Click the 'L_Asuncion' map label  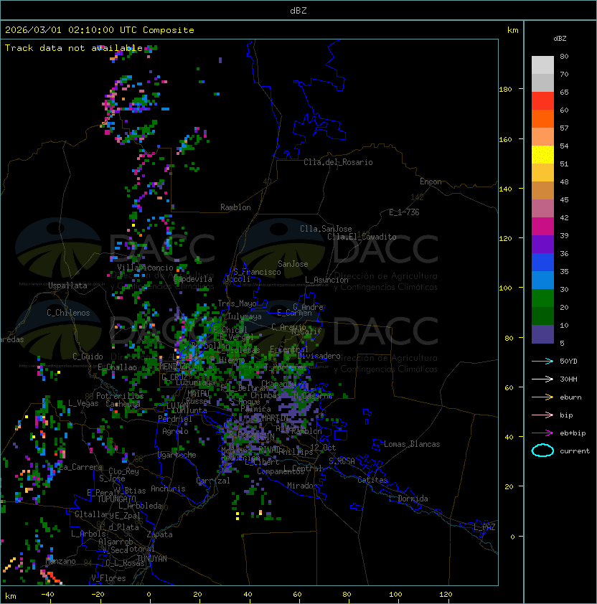tap(326, 280)
